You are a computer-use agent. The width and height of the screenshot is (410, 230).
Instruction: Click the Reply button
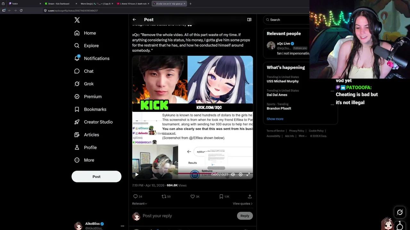pyautogui.click(x=245, y=216)
